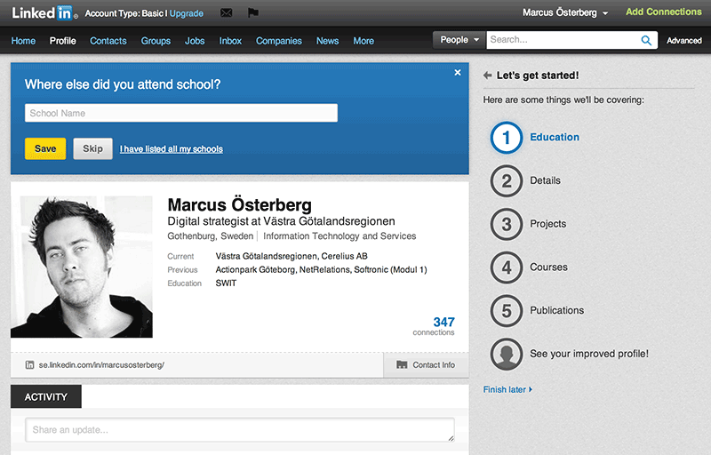The image size is (711, 455).
Task: Click the Education step label
Action: [555, 138]
